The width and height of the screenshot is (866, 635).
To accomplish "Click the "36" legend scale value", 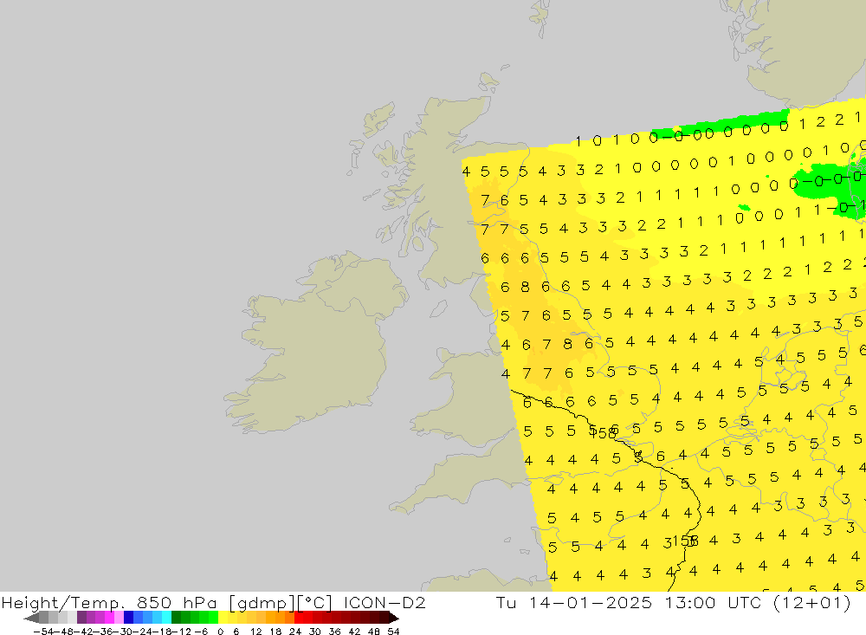I will [334, 631].
